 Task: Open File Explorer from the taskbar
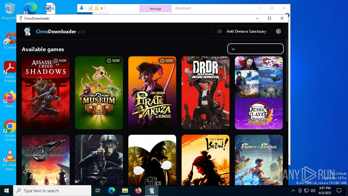125,191
